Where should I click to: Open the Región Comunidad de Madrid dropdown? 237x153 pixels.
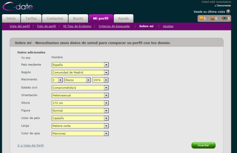[x=80, y=72]
